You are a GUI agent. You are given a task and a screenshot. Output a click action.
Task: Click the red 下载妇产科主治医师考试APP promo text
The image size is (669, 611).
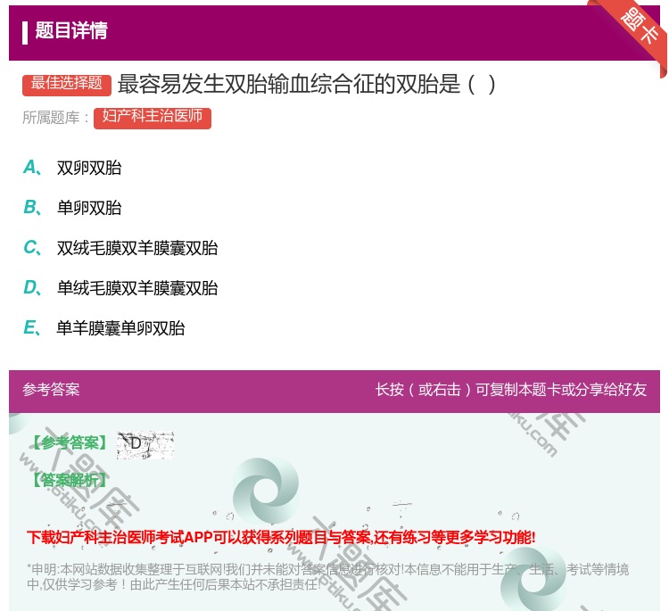tap(281, 537)
